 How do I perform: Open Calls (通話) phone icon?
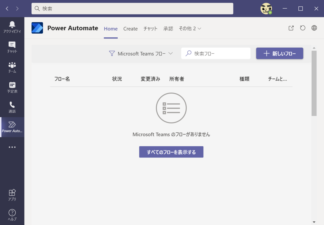pos(12,107)
